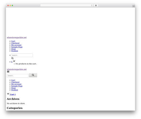
Task: Click the cart count 0 link
Action: pos(12,62)
